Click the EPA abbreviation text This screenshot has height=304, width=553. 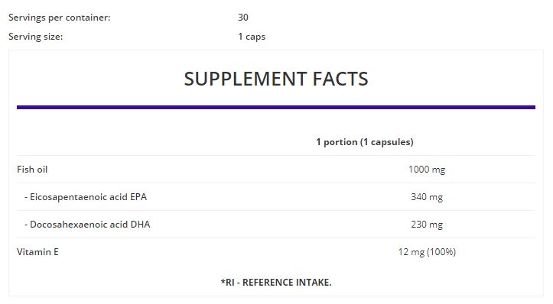(x=138, y=197)
